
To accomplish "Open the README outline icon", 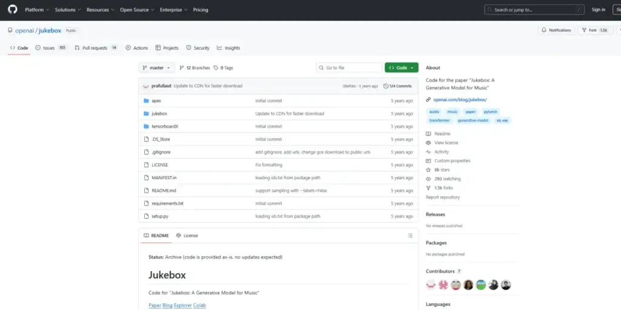I will (x=410, y=236).
